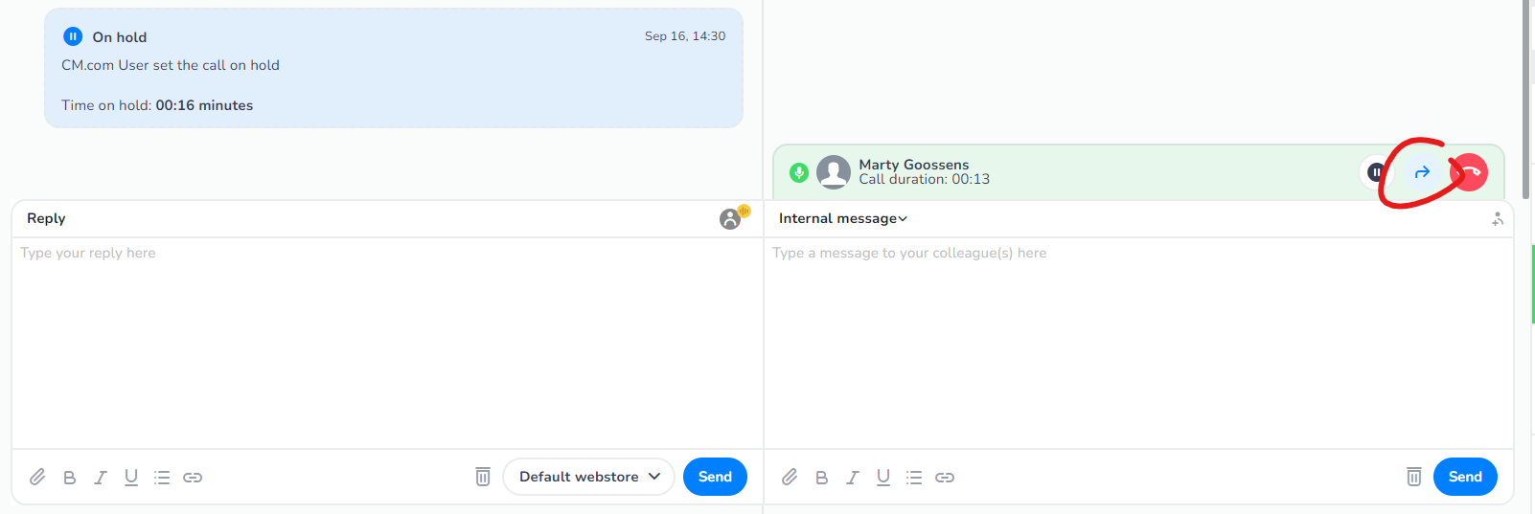Click the transfer call arrow icon

(1422, 172)
